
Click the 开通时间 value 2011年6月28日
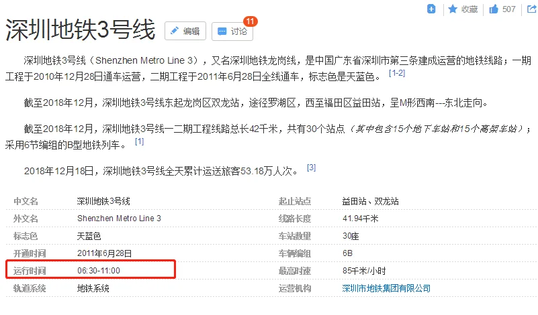[104, 253]
